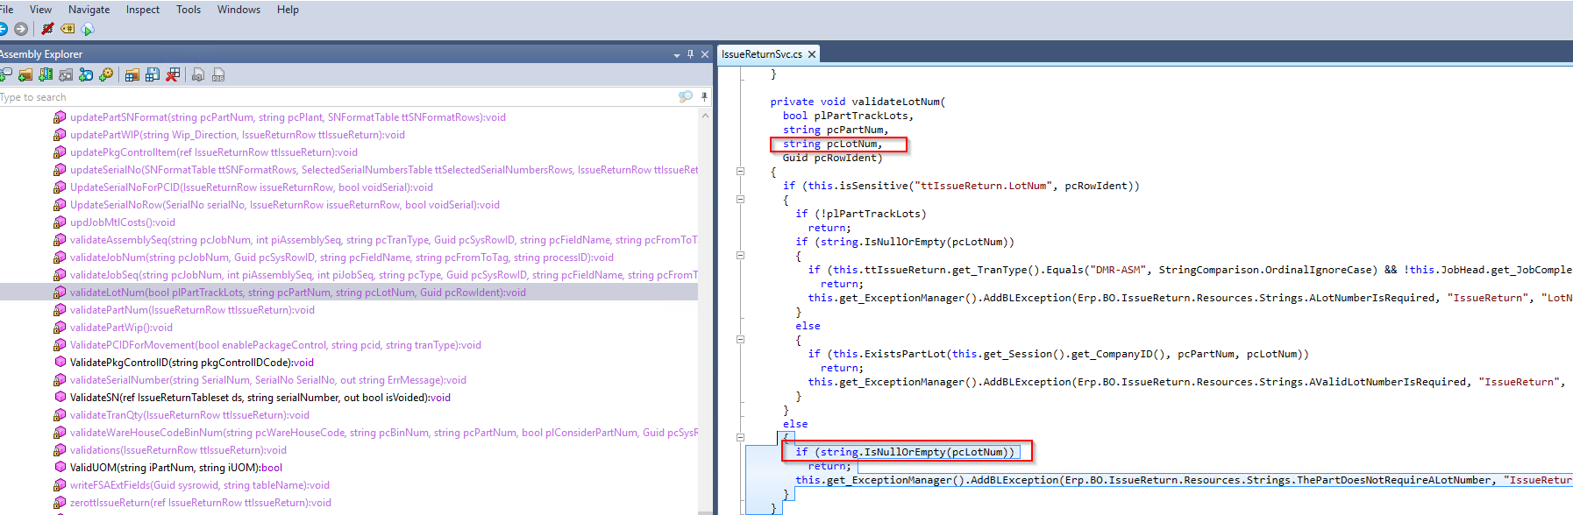The height and width of the screenshot is (515, 1573).
Task: Select validateWareHouseCodeBinNum method entry
Action: [x=375, y=433]
